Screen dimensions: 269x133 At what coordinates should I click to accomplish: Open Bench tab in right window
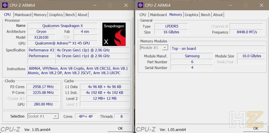[206, 15]
